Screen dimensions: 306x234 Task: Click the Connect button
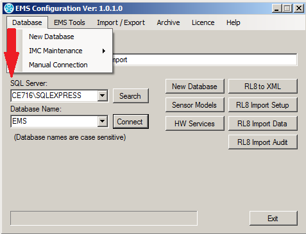130,122
